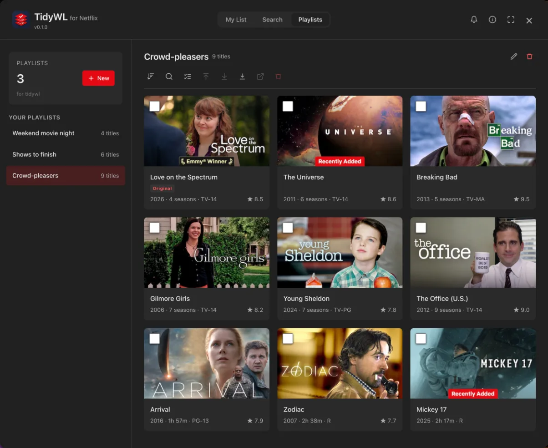
Task: Open The Office thumbnail image
Action: [473, 252]
